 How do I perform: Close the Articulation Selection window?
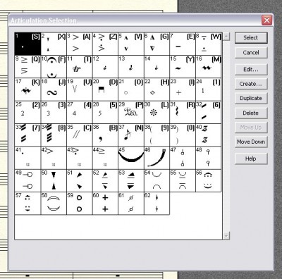(x=267, y=20)
